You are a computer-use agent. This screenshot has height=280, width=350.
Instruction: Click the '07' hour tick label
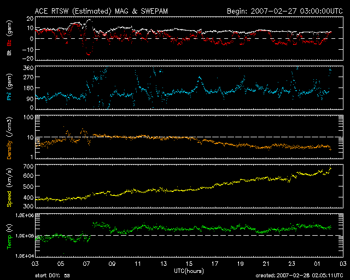pos(86,264)
